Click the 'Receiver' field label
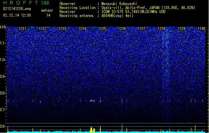Screen dimensions: 209x133 click(x=67, y=12)
